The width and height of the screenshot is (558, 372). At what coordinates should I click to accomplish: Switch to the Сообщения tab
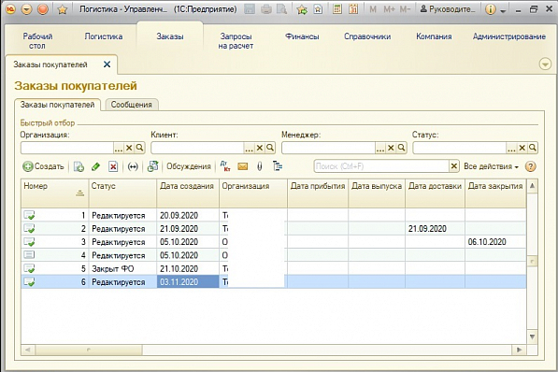131,105
